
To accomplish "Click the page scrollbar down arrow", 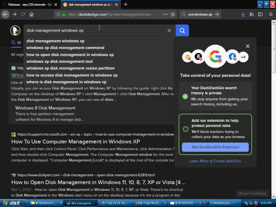I will (274, 196).
